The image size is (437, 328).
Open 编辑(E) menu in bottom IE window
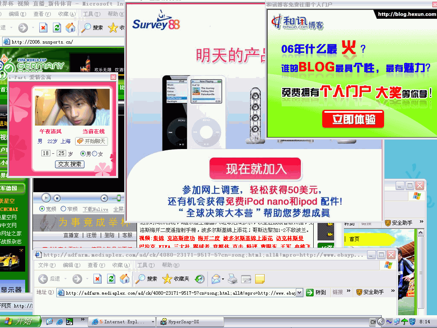[x=72, y=265]
